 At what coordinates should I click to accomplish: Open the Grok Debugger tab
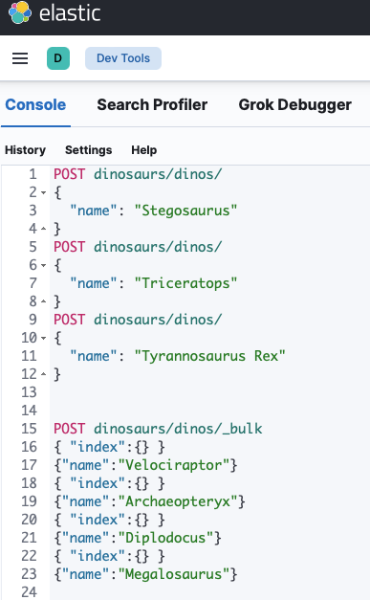pyautogui.click(x=295, y=105)
